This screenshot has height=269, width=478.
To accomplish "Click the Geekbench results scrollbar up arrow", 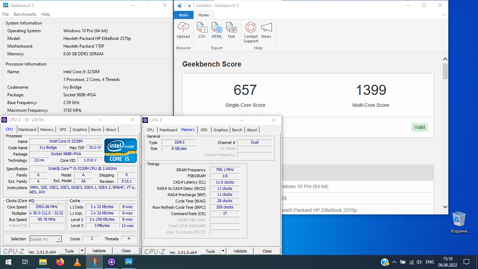I will coord(445,60).
